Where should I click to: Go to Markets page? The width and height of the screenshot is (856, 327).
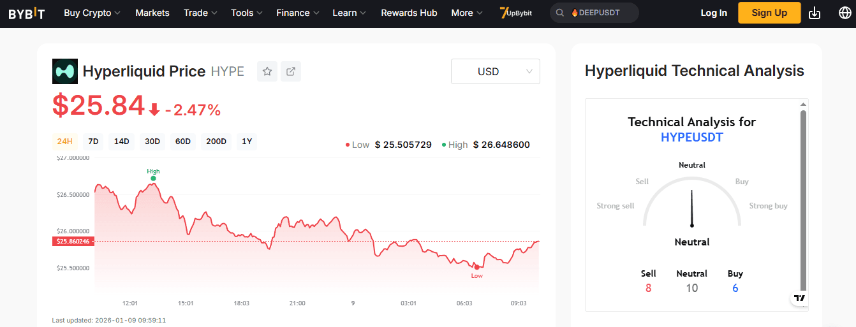[x=152, y=13]
